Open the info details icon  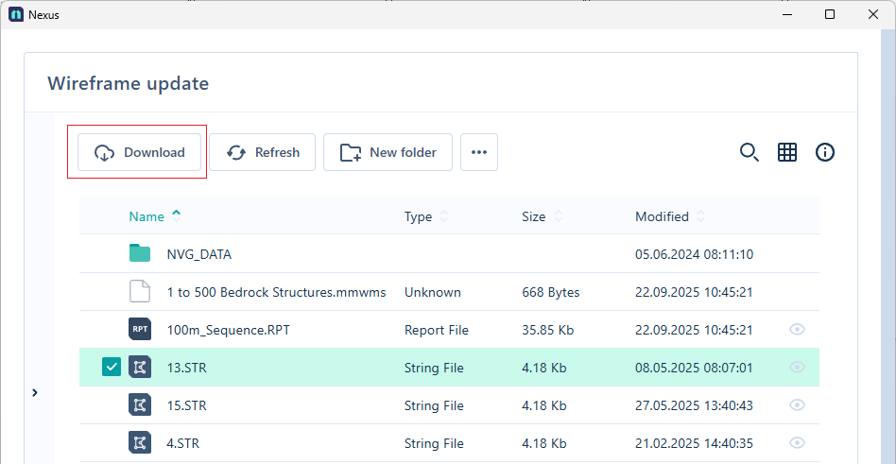point(825,152)
